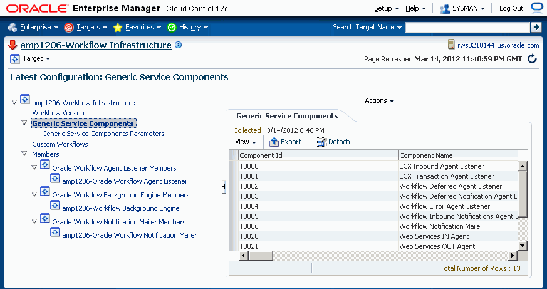
Task: Select the Members tree node
Action: click(x=46, y=154)
